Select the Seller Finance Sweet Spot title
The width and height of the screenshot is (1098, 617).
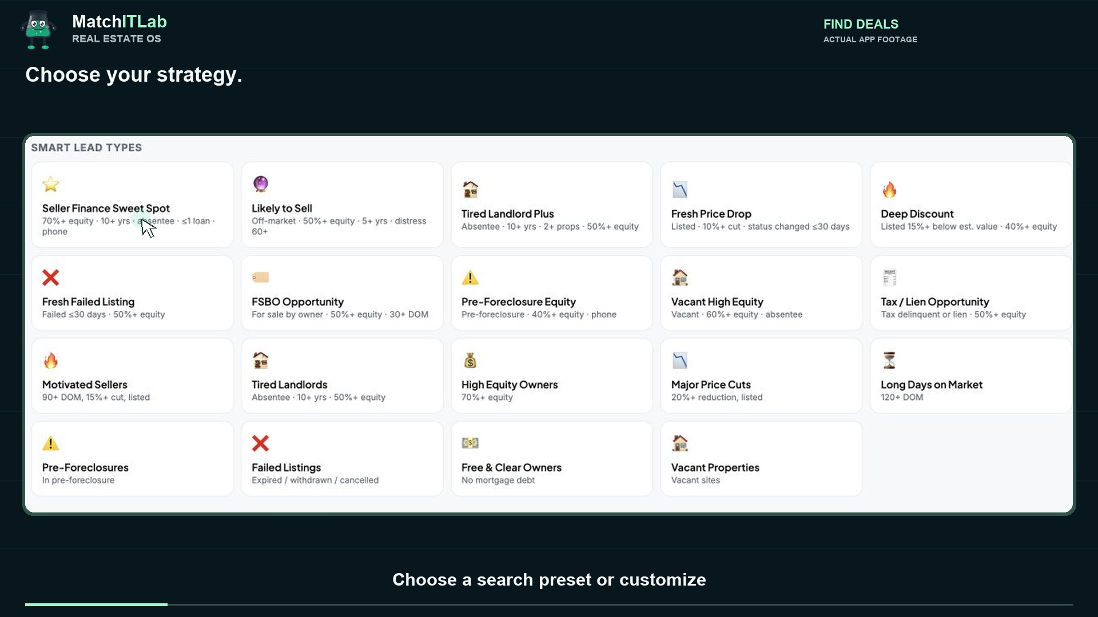coord(106,209)
